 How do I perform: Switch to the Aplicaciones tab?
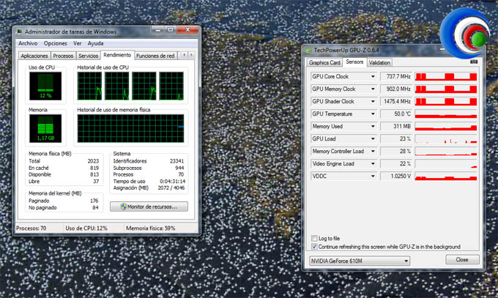[x=34, y=56]
